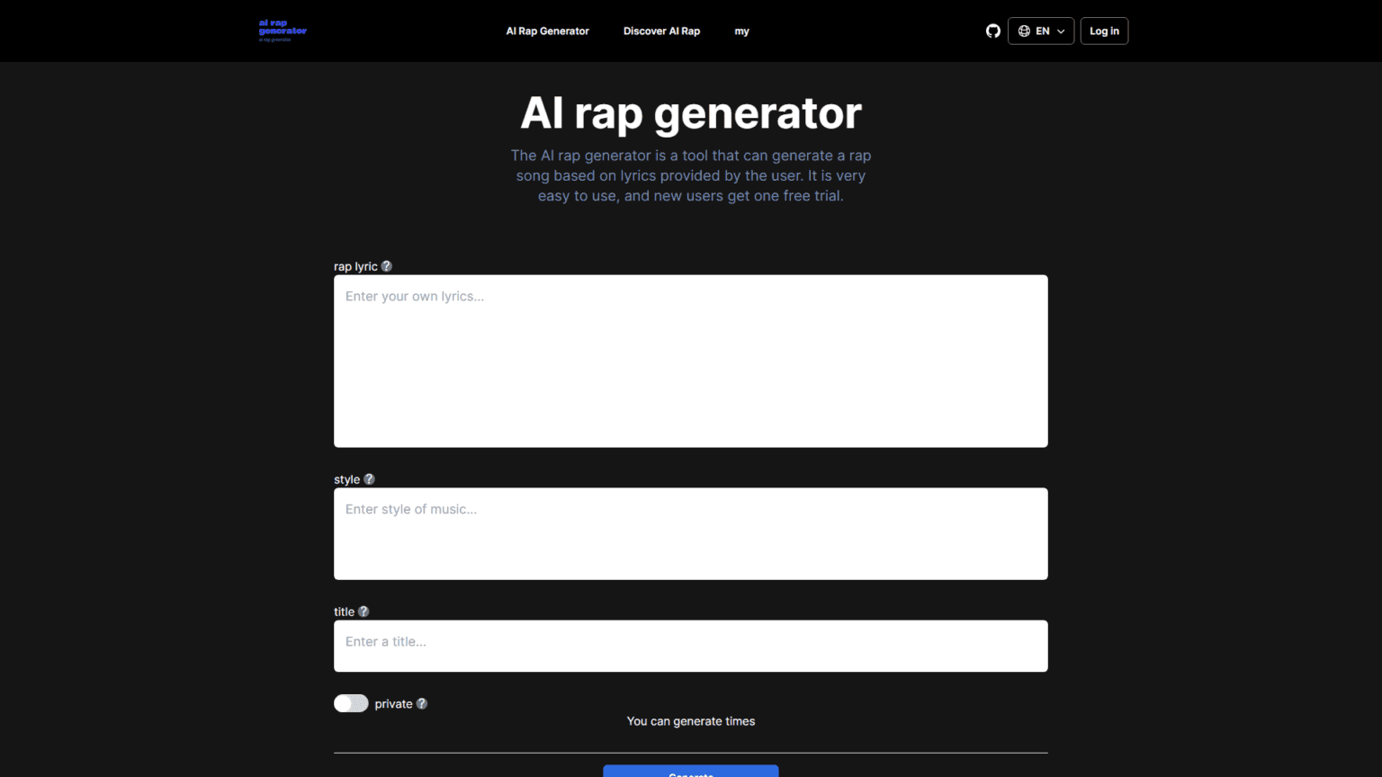Click the Log in button
1382x777 pixels.
pyautogui.click(x=1104, y=31)
